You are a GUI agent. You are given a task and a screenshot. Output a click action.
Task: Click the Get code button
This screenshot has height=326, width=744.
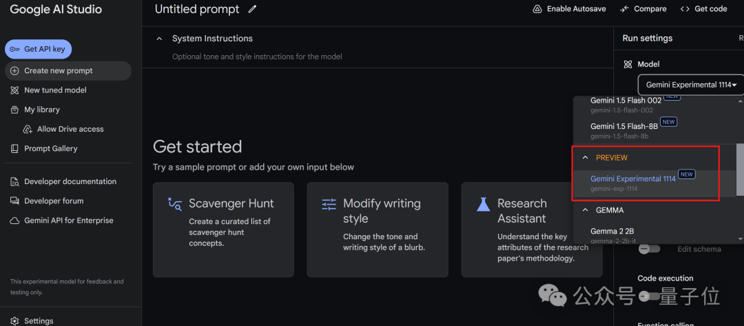(703, 9)
